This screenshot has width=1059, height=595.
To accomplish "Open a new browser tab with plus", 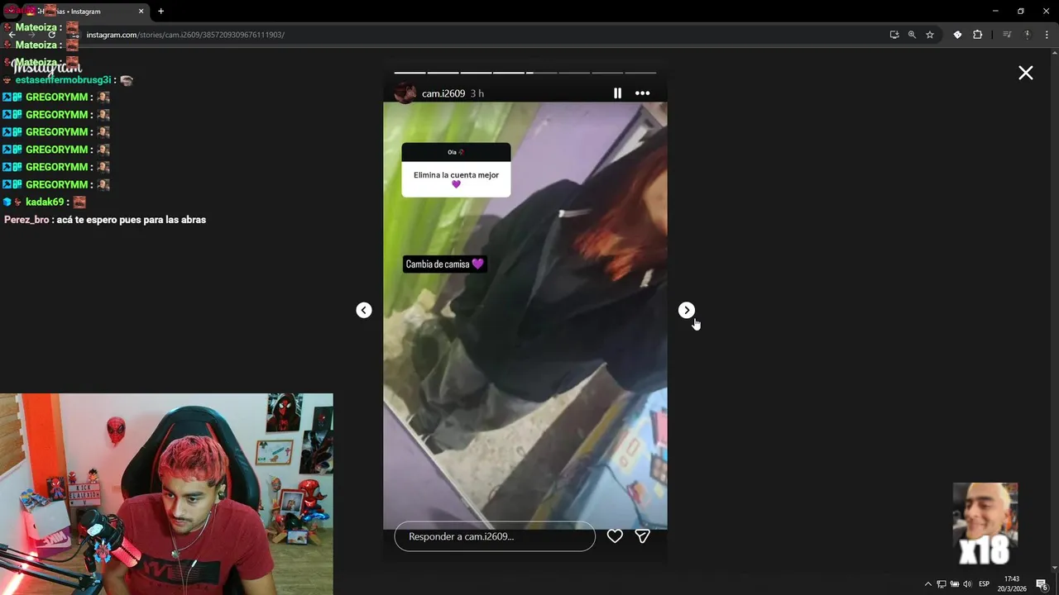I will click(161, 12).
